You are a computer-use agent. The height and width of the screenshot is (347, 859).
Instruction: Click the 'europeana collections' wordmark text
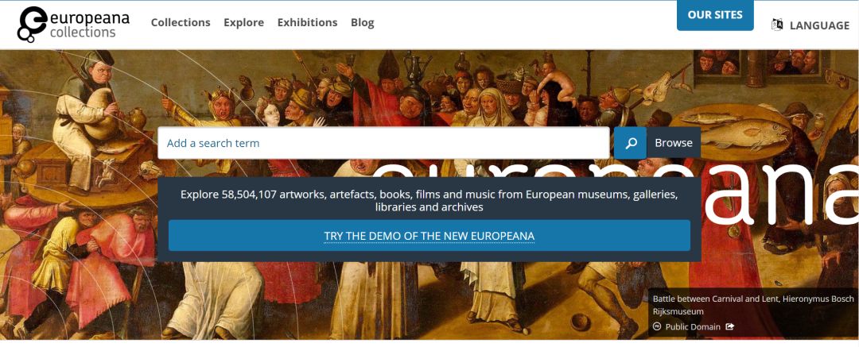click(90, 24)
